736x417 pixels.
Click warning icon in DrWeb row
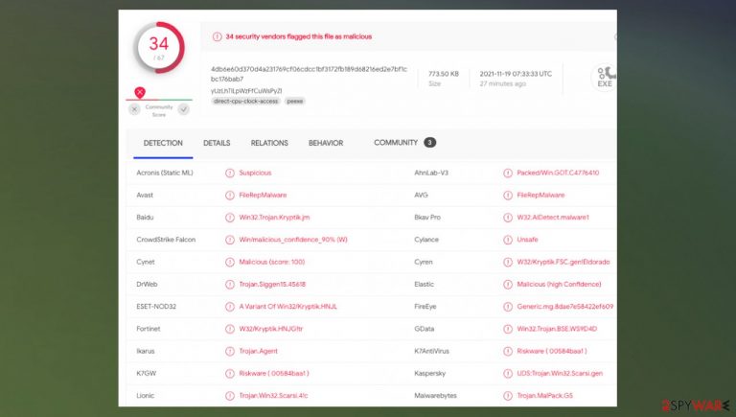230,285
